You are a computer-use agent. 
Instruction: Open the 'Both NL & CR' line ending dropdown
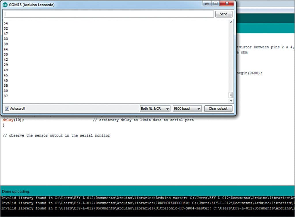(155, 109)
